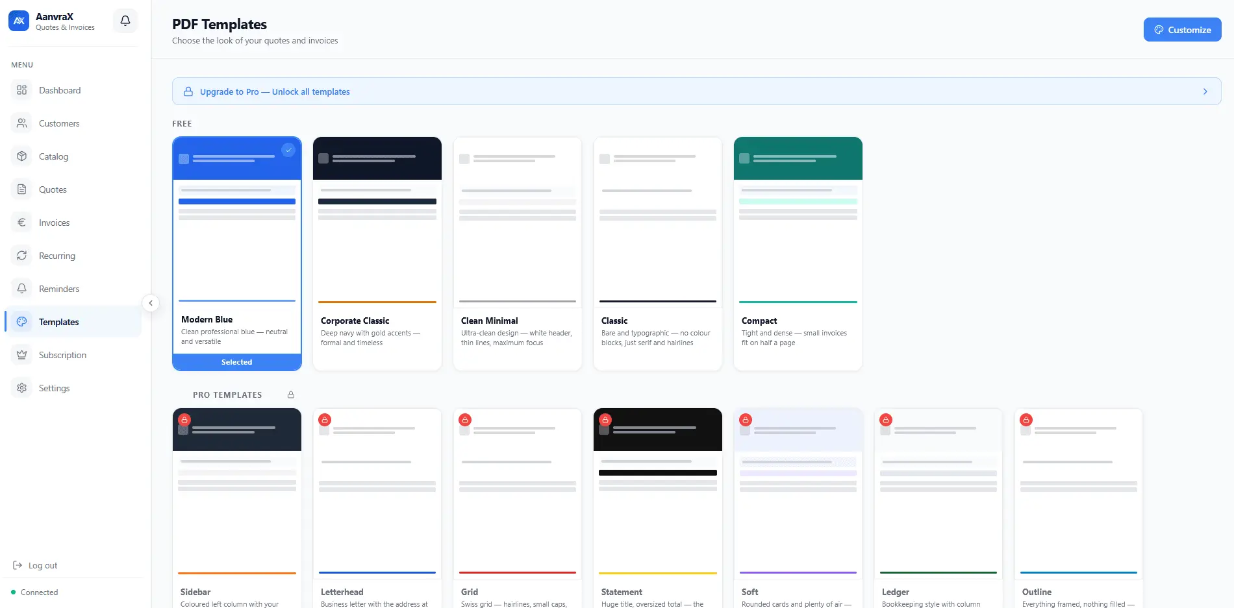Viewport: 1234px width, 608px height.
Task: Click the Soft pro template preview
Action: coord(798,494)
